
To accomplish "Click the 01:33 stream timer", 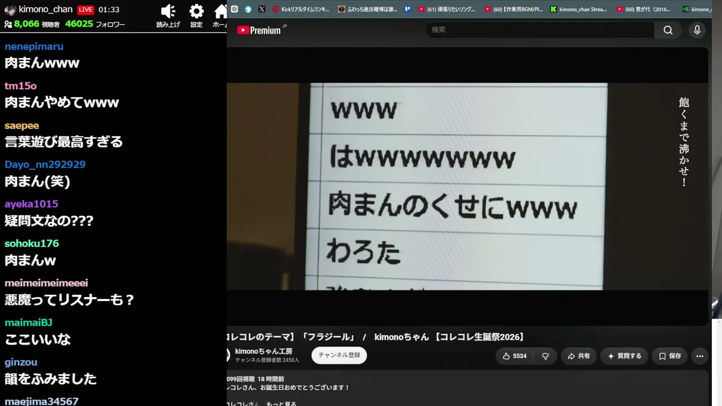I will pos(109,10).
